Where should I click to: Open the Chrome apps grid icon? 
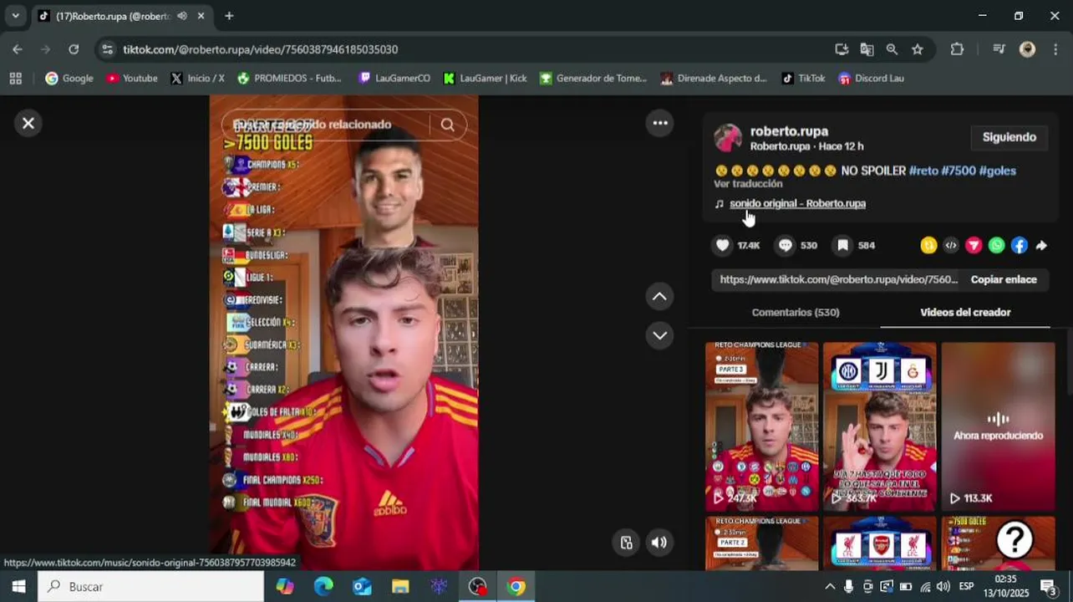point(15,79)
